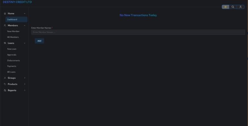This screenshot has width=248, height=126.
Task: View All Loans
Action: (11, 72)
